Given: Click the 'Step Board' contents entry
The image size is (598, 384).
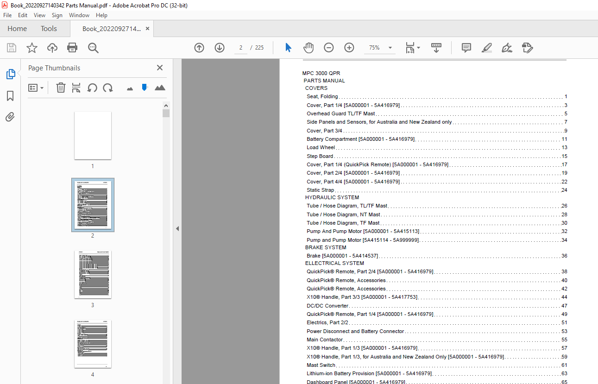Looking at the screenshot, I should click(320, 156).
